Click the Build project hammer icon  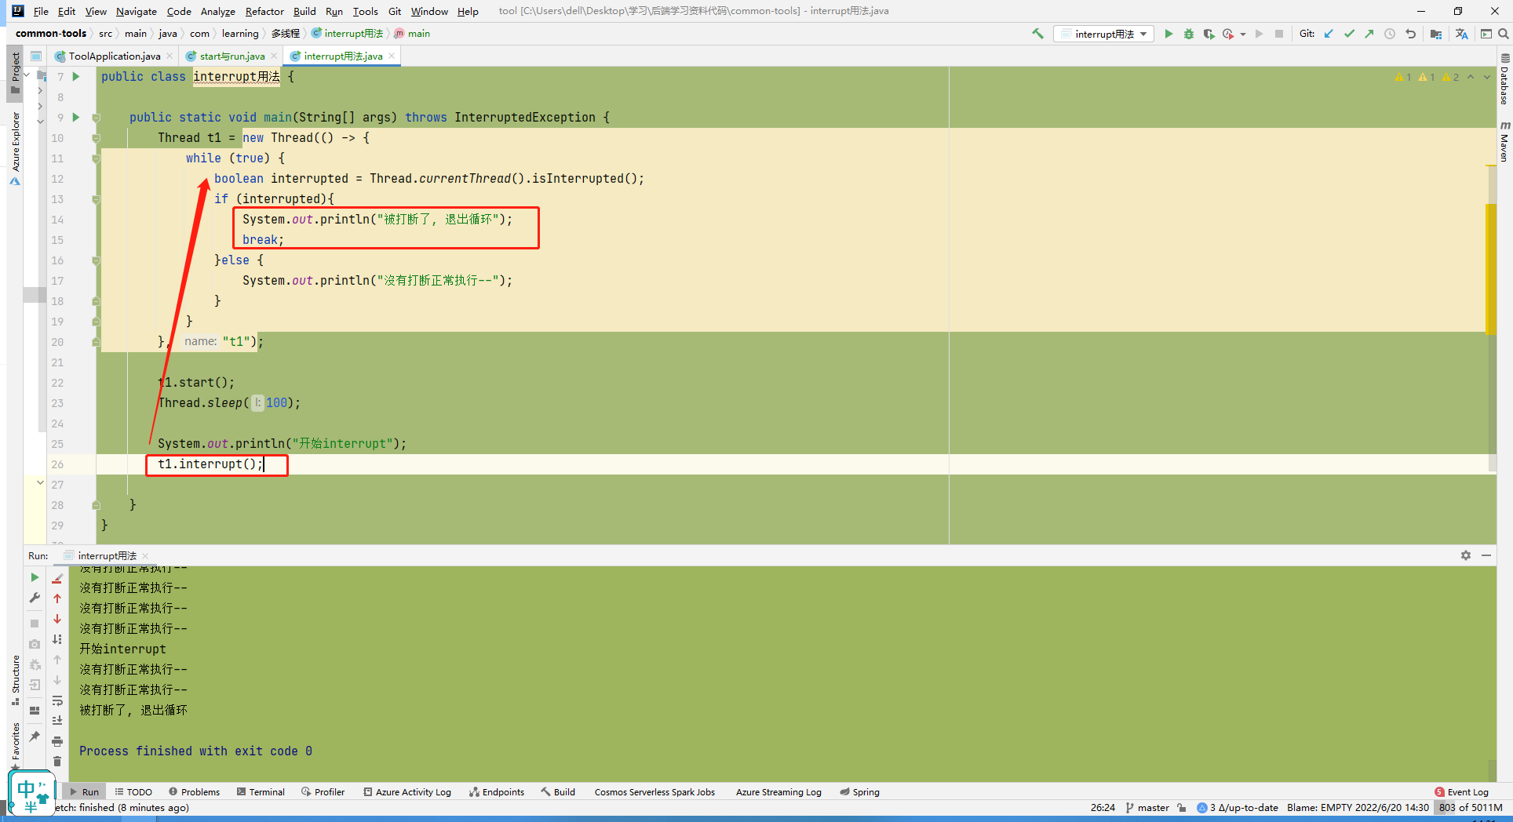pos(1037,34)
